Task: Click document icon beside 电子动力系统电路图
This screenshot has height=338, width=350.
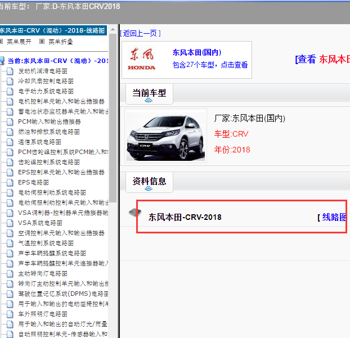Action: pyautogui.click(x=10, y=92)
